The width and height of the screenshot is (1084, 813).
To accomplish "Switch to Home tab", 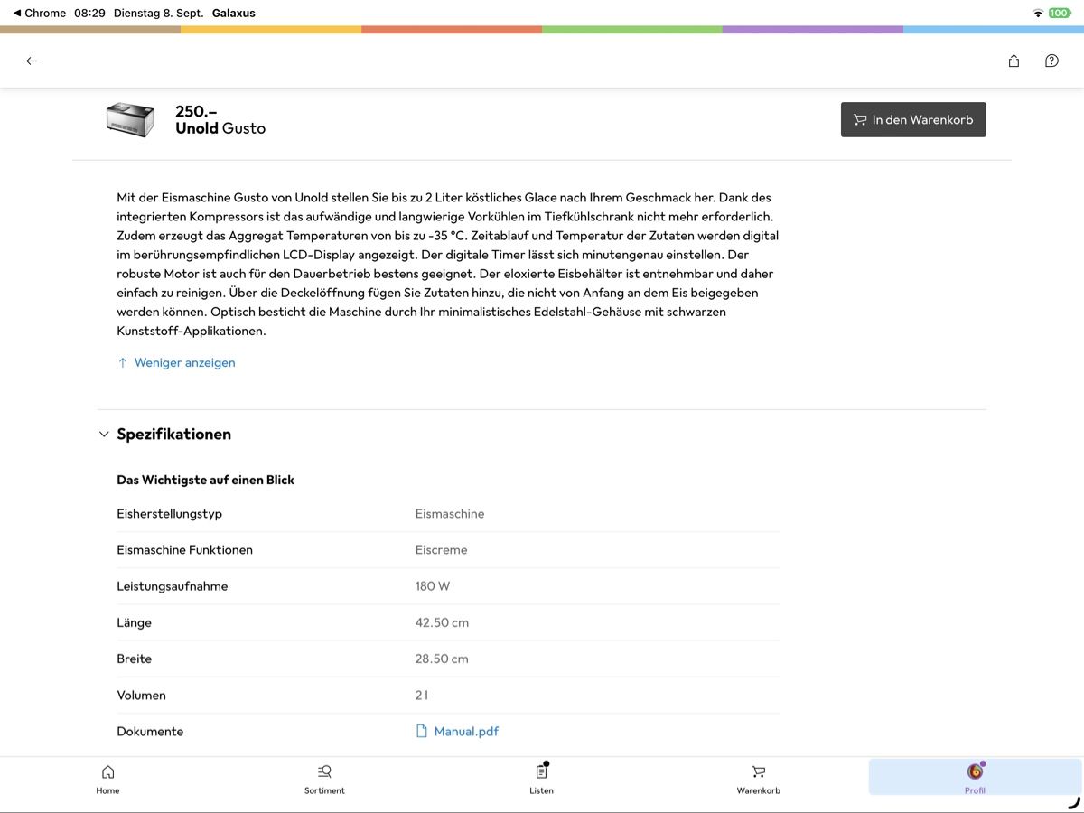I will [x=107, y=778].
